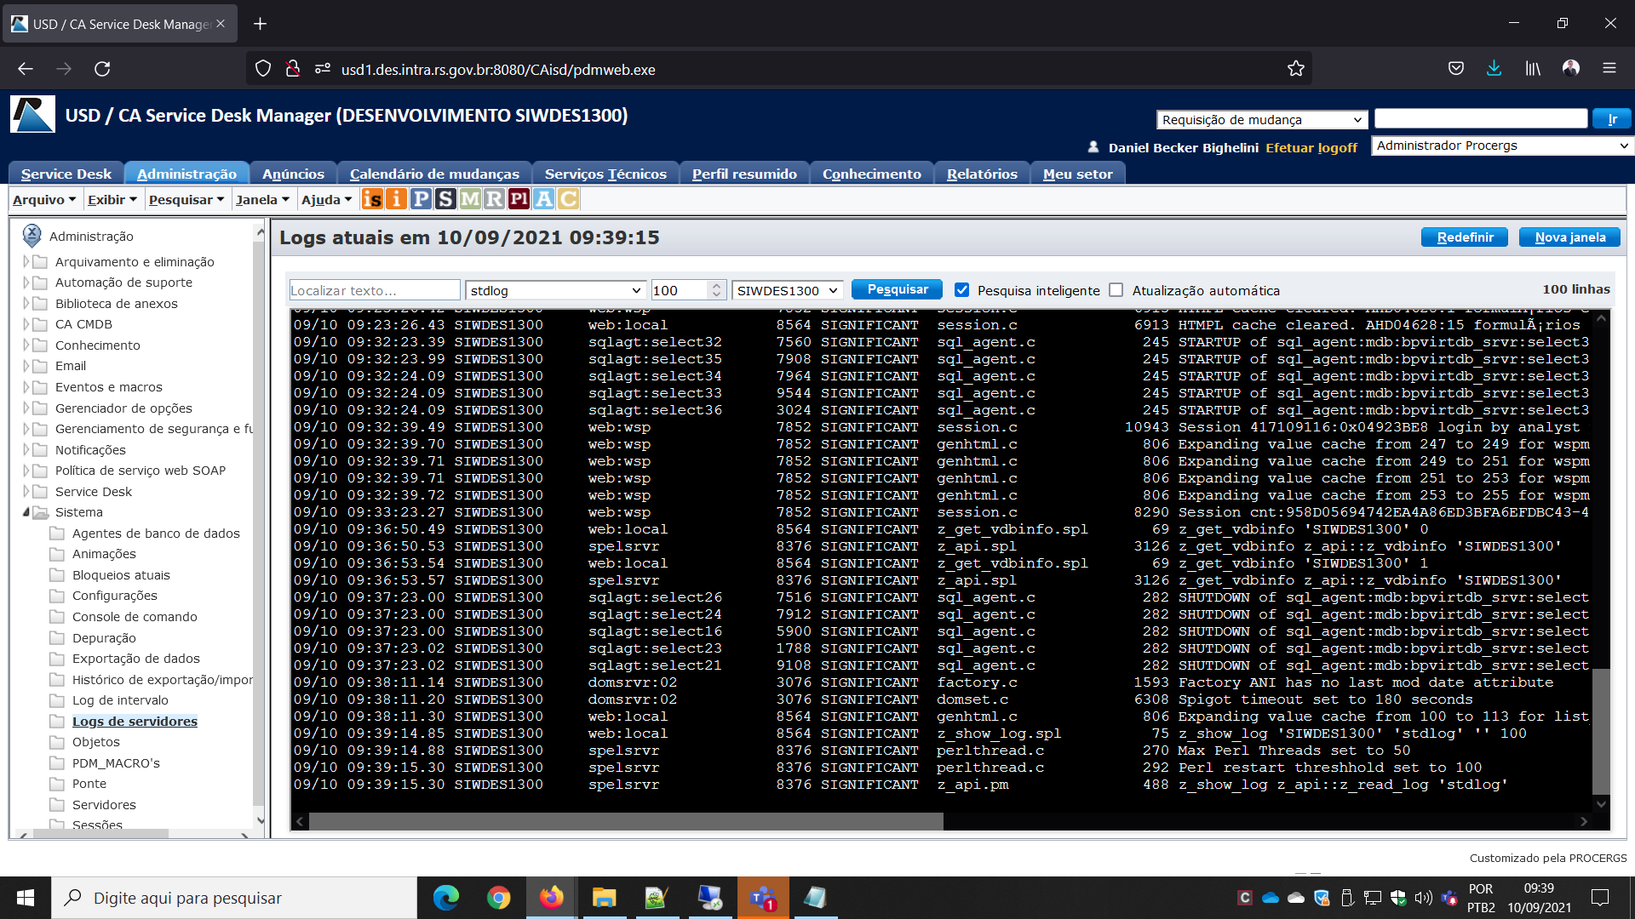Click the Pesquisar button
The image size is (1635, 919).
click(896, 289)
